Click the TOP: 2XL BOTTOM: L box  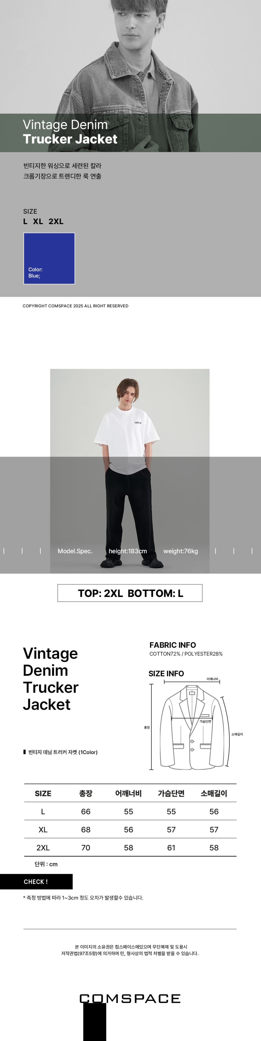130,593
